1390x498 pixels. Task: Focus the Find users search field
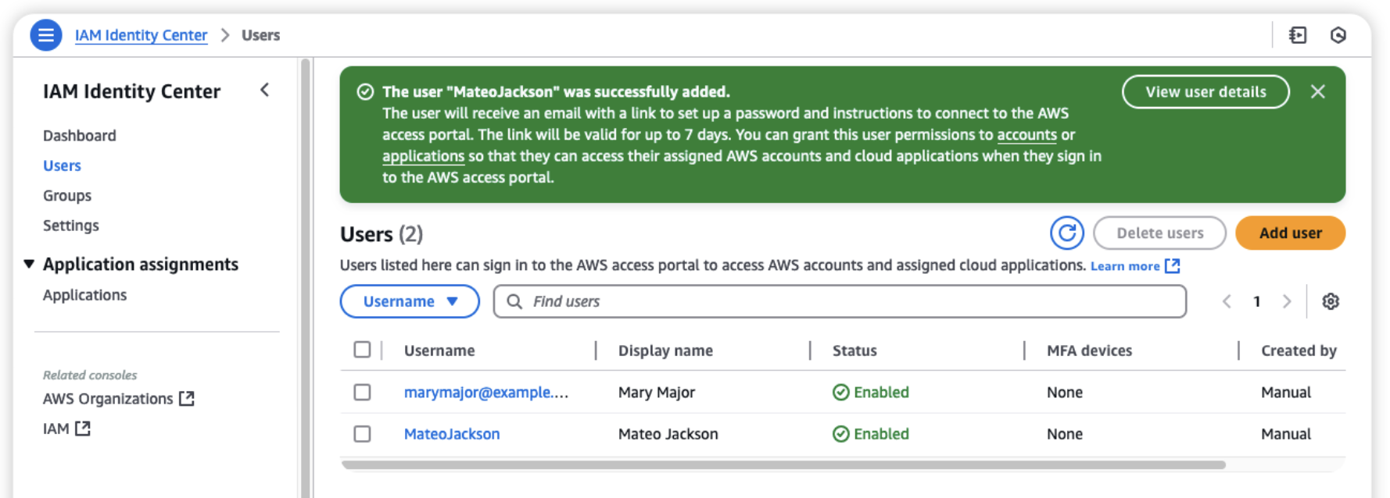pyautogui.click(x=840, y=301)
